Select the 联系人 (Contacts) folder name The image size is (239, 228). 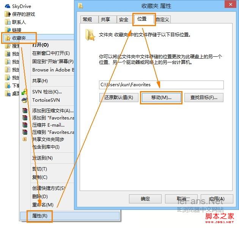pos(19,22)
